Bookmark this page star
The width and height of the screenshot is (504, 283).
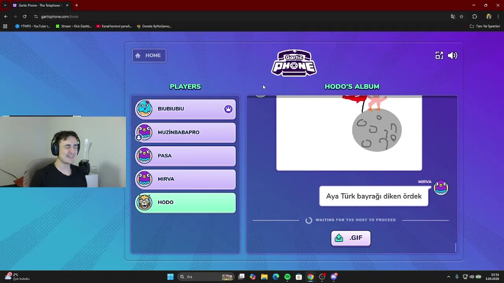coord(461,17)
